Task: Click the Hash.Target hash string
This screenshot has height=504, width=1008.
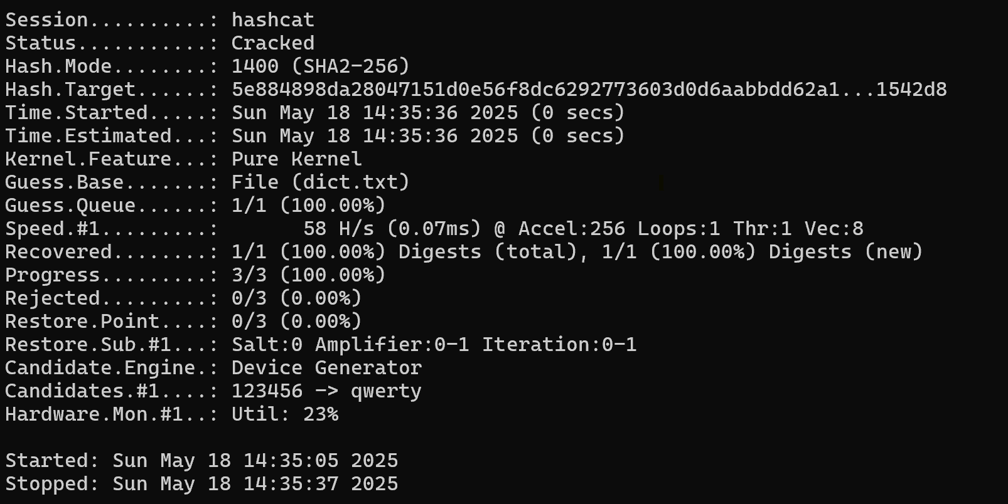Action: (x=589, y=90)
